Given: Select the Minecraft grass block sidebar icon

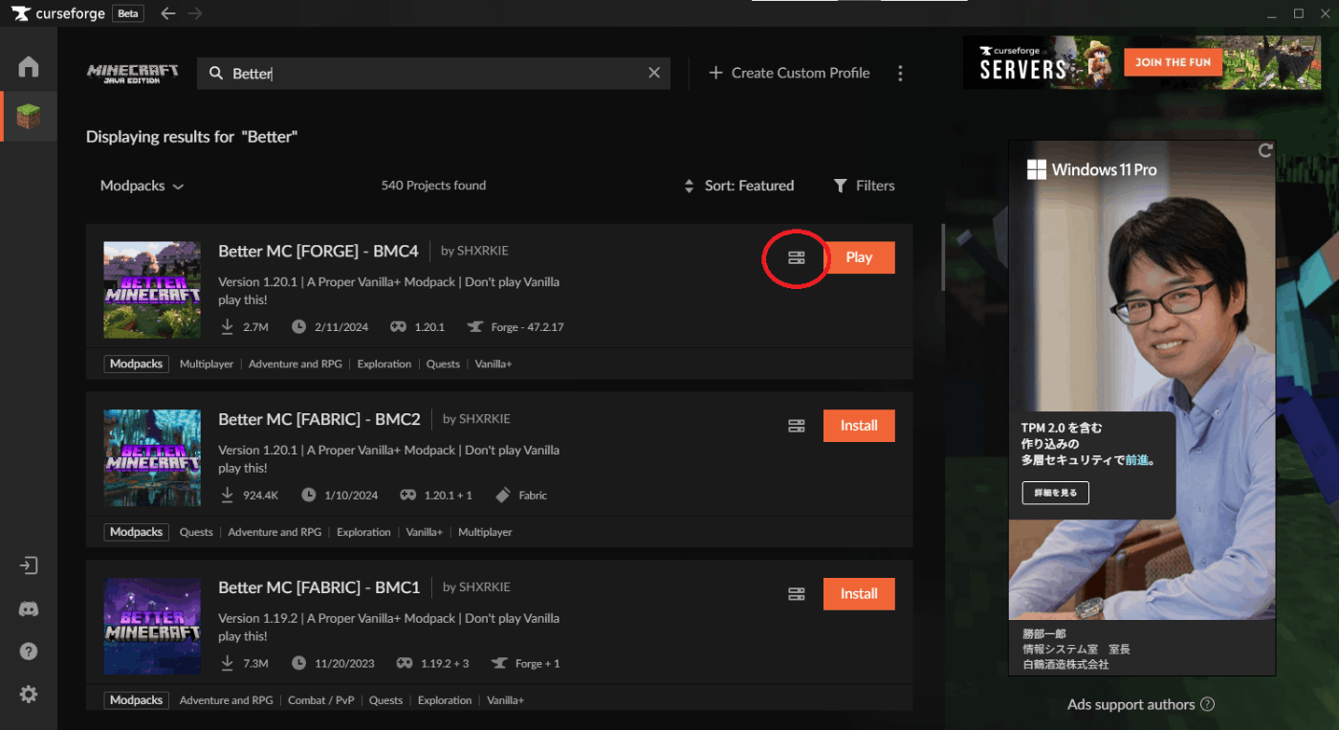Looking at the screenshot, I should [x=29, y=117].
